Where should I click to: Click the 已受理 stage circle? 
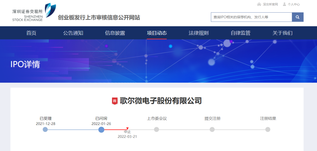pos(45,130)
